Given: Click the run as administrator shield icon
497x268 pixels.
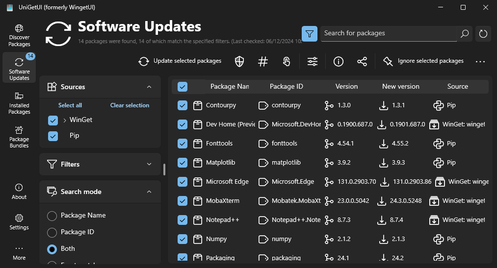Looking at the screenshot, I should (x=239, y=61).
